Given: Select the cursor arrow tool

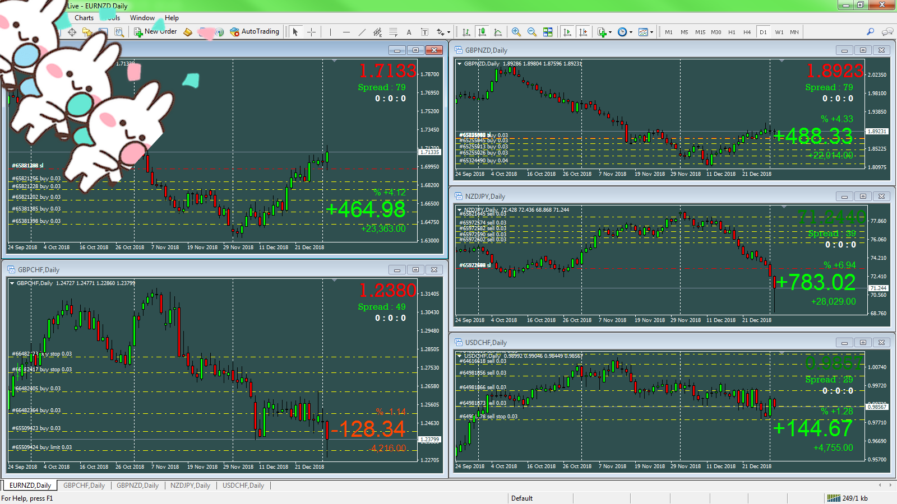Looking at the screenshot, I should point(295,32).
